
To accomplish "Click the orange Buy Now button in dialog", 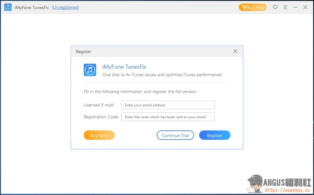I will (99, 135).
